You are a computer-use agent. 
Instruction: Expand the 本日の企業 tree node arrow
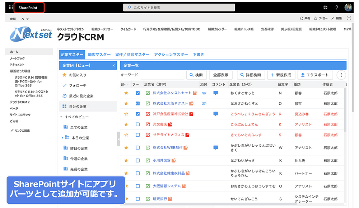62,138
